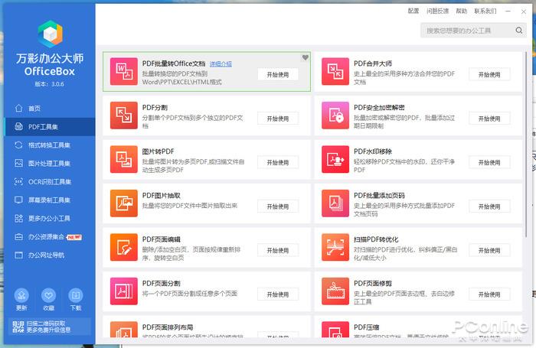Click the PDF水印移除 tool icon
This screenshot has height=348, width=536.
coord(335,160)
